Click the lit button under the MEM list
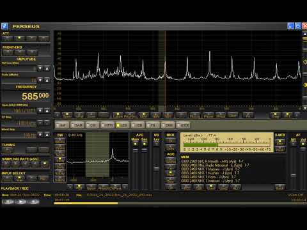This screenshot has width=307, height=230. point(211,187)
